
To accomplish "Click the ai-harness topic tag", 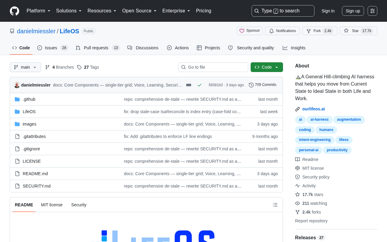I will 320,120.
